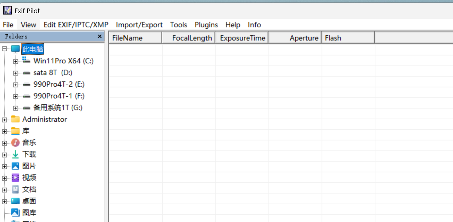Open the Import/Export menu

[x=139, y=25]
